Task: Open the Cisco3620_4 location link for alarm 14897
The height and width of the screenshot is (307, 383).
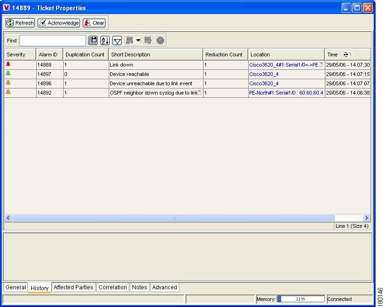Action: point(264,74)
